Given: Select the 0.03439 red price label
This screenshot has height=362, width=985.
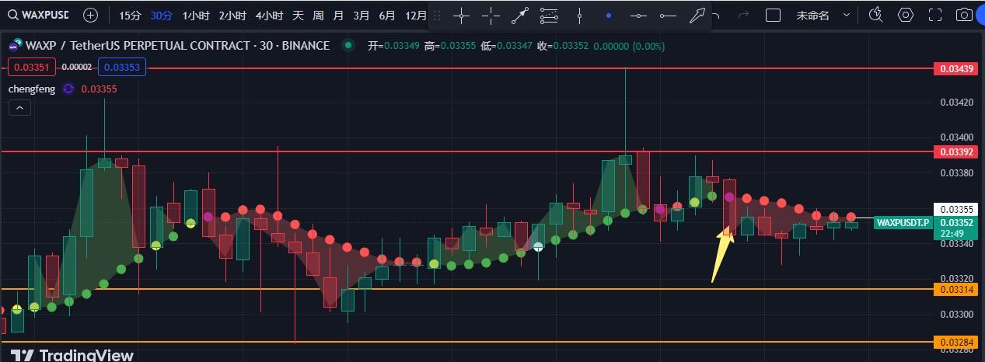Looking at the screenshot, I should 956,69.
